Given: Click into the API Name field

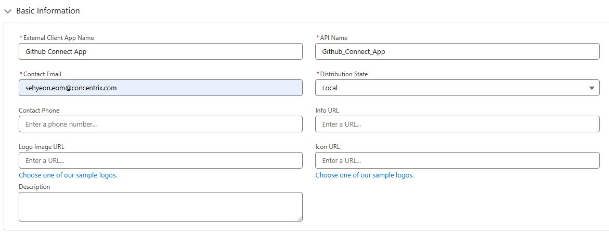Looking at the screenshot, I should 457,51.
